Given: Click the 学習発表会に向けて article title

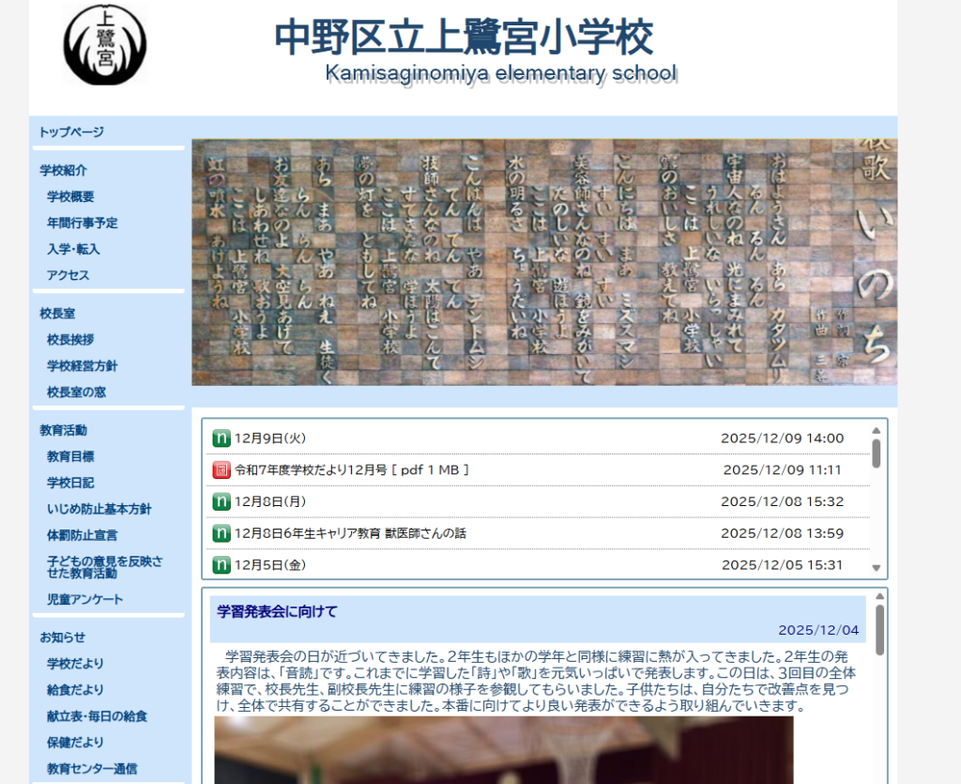Looking at the screenshot, I should click(276, 612).
